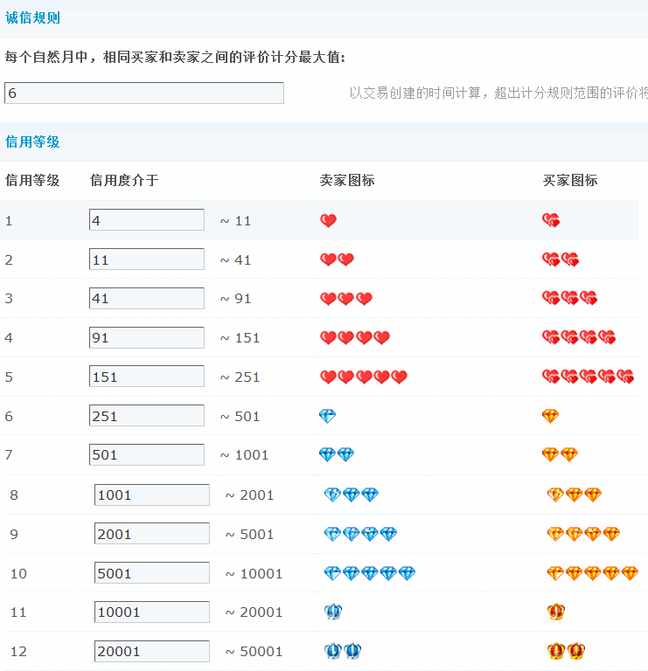Click the 诚信规则 section heading

pos(32,17)
